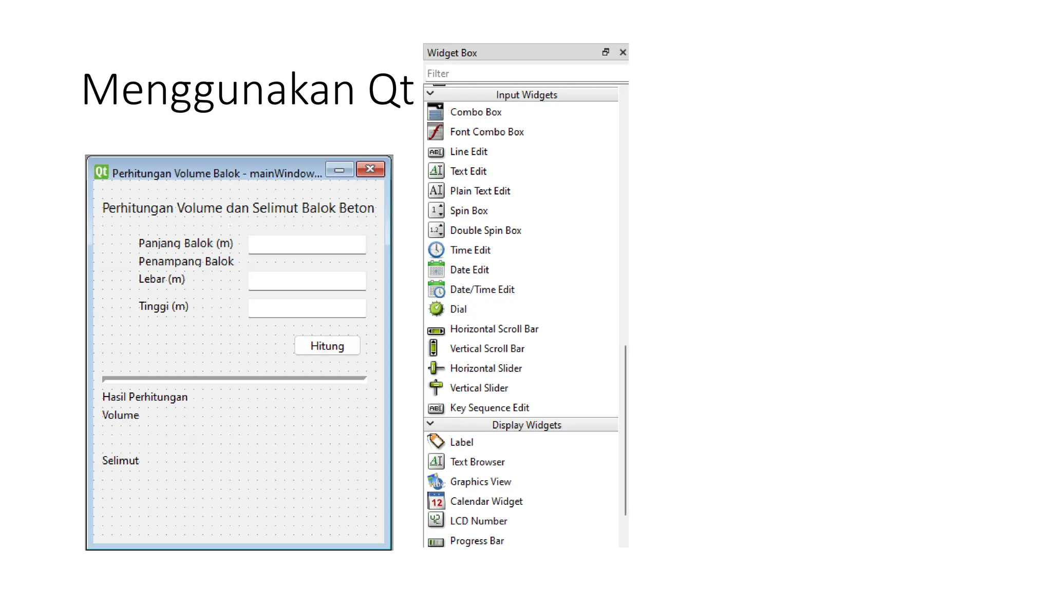Image resolution: width=1052 pixels, height=591 pixels.
Task: Select the Dial widget icon
Action: coord(436,309)
